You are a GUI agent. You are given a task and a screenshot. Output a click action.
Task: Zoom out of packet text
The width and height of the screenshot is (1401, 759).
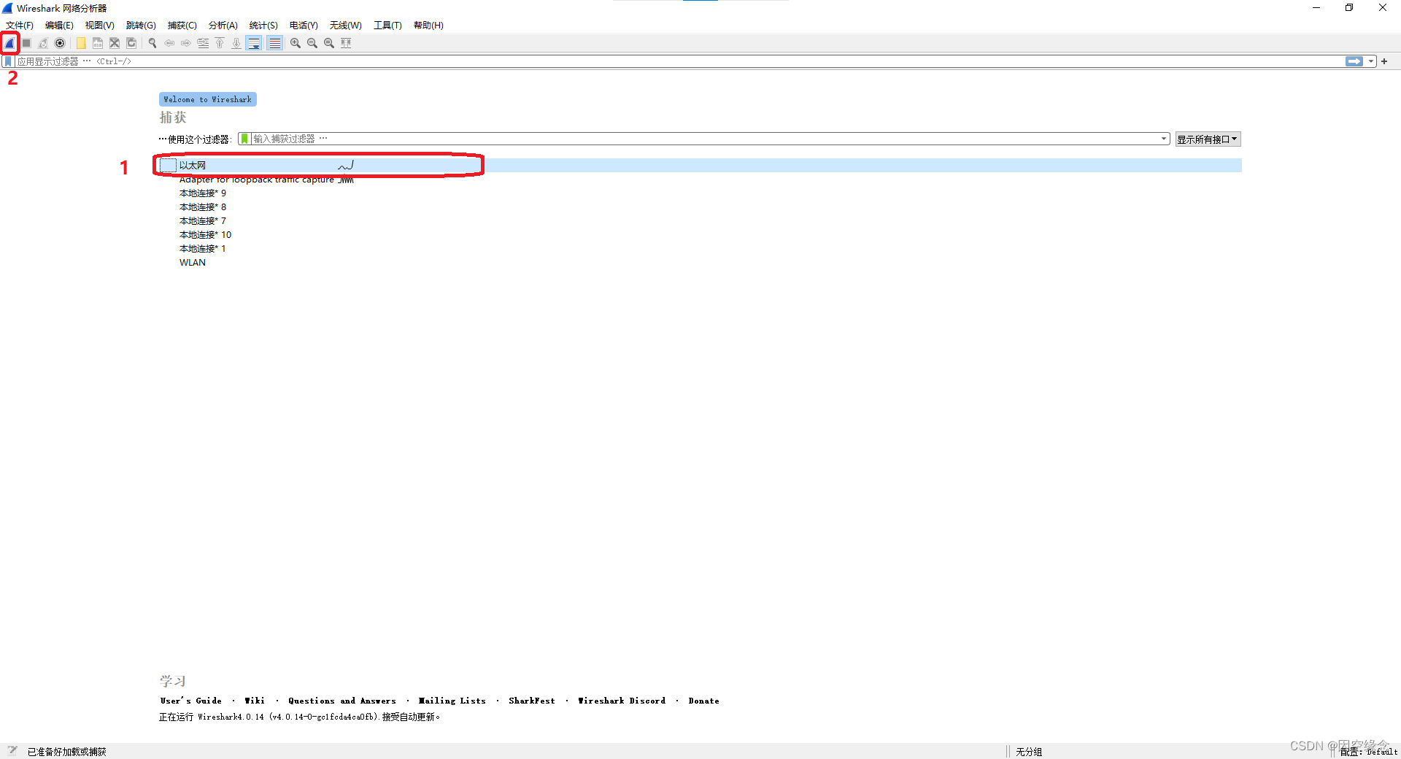pyautogui.click(x=312, y=43)
